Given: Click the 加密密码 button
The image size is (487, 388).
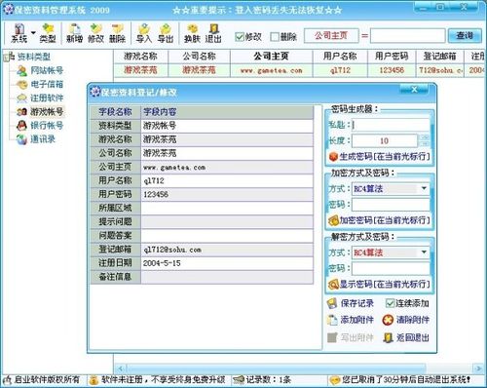Looking at the screenshot, I should click(379, 220).
